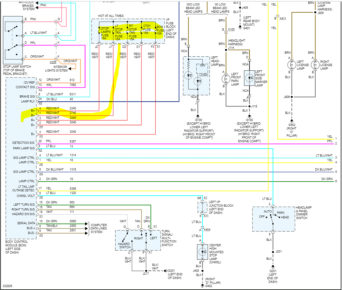Click the CHMSL LED symbol

(x=203, y=252)
